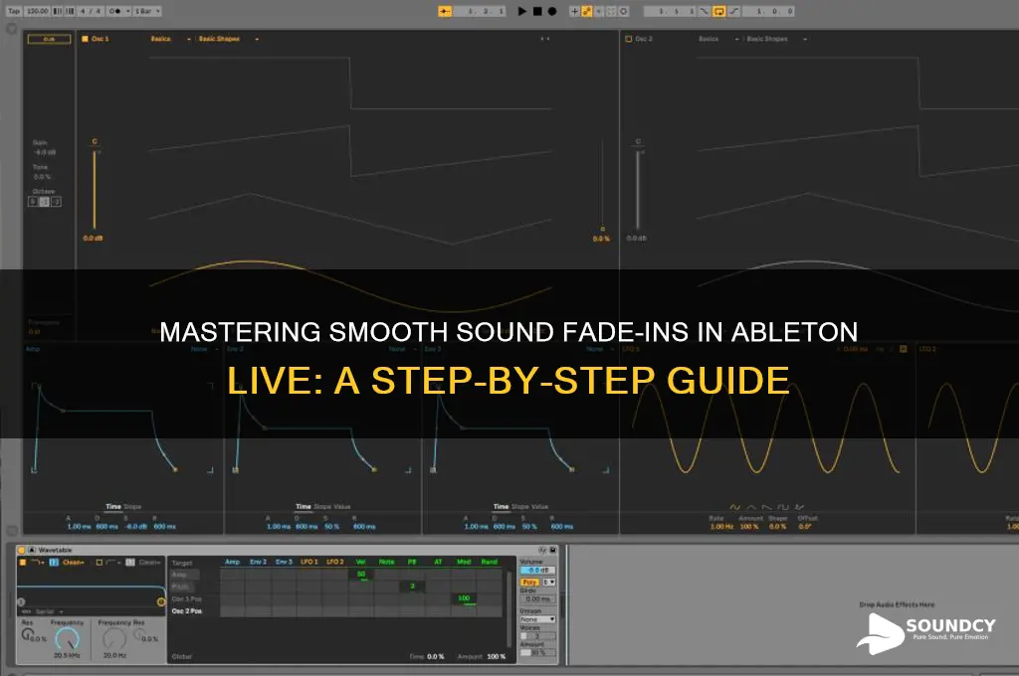1019x676 pixels.
Task: Click the Punch-Out switch icon
Action: click(734, 11)
